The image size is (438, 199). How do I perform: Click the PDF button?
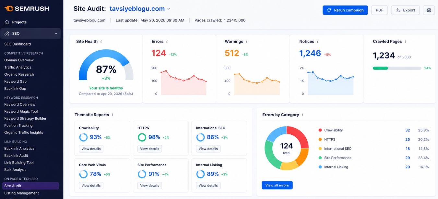pyautogui.click(x=380, y=10)
